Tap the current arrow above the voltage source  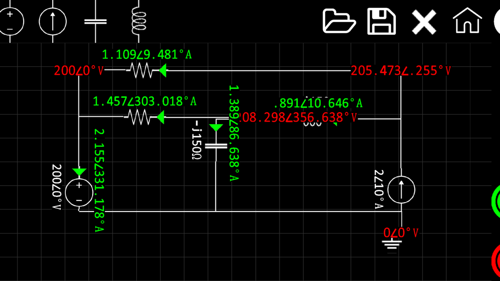point(79,172)
